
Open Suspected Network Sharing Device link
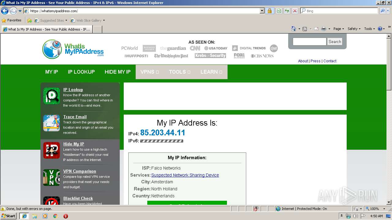(185, 175)
